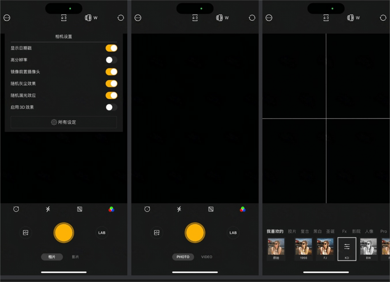Open 所有设定 settings button

click(64, 122)
